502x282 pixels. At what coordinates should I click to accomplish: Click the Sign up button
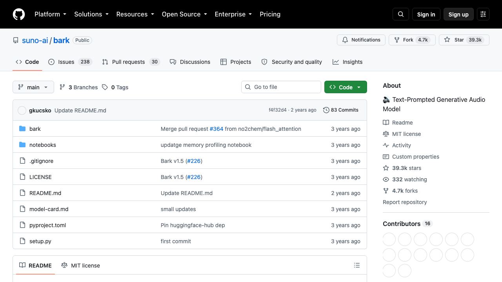pyautogui.click(x=458, y=14)
